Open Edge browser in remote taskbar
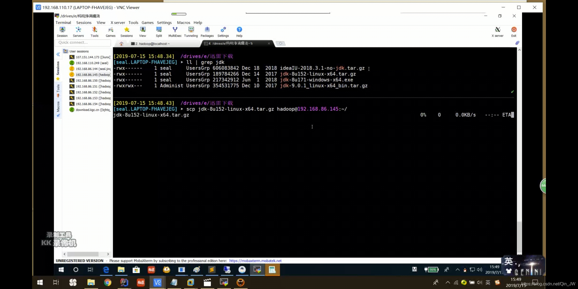 tap(106, 270)
